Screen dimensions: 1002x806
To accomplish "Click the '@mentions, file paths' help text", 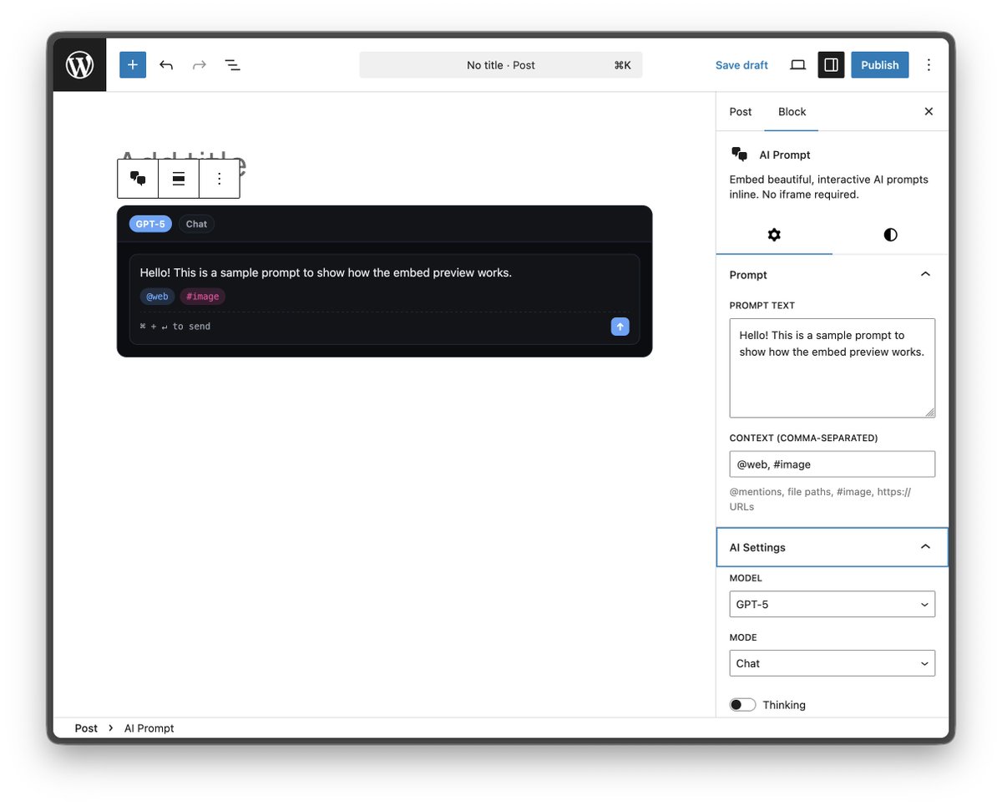I will click(x=820, y=499).
